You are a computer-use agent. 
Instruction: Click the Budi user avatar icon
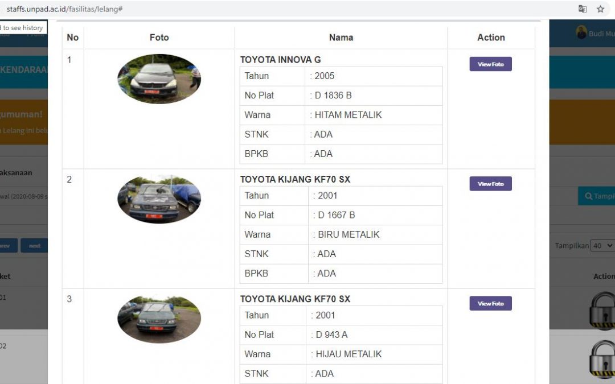coord(581,32)
